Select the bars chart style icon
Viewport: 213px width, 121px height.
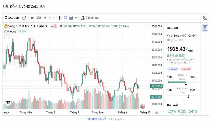click(60, 18)
